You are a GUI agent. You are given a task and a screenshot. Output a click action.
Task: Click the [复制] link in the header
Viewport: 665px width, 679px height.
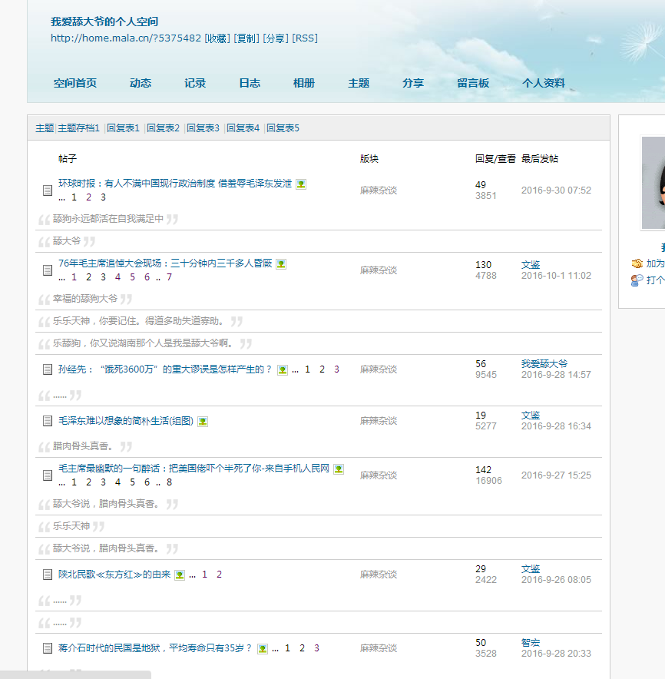coord(246,38)
